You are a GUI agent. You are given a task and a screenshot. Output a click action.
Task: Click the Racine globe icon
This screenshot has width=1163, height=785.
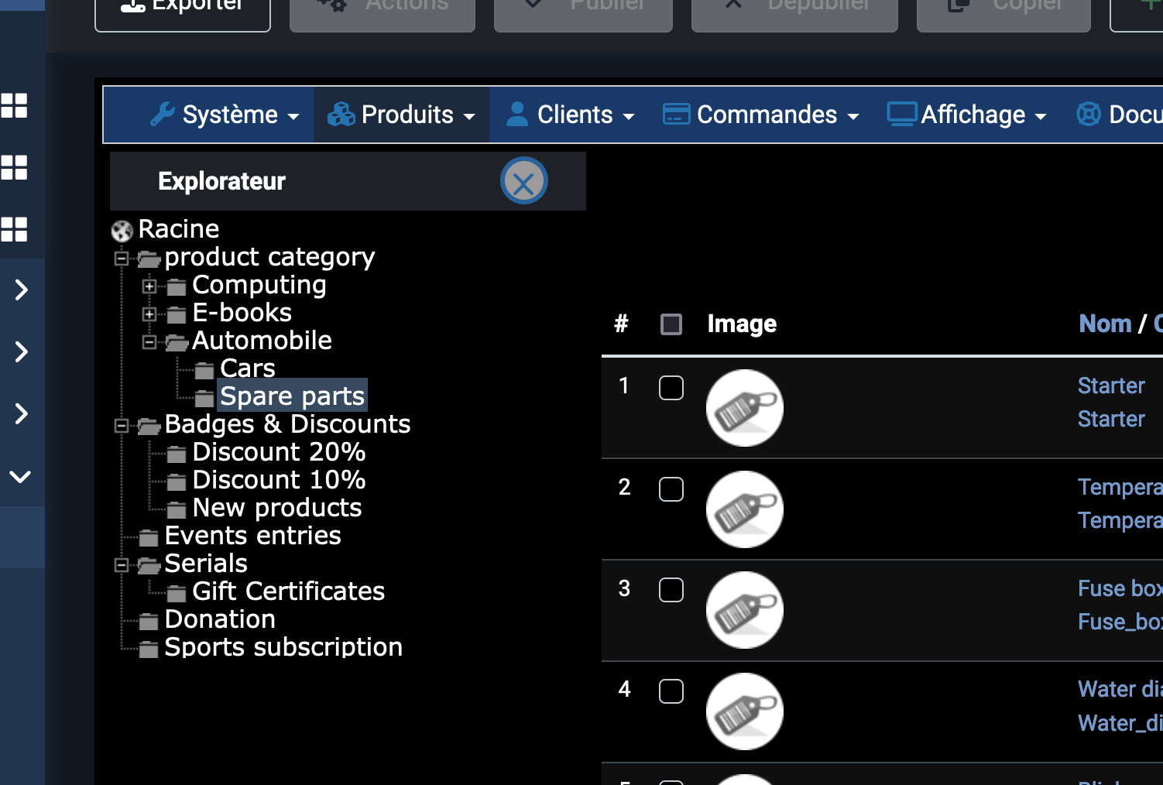tap(122, 231)
